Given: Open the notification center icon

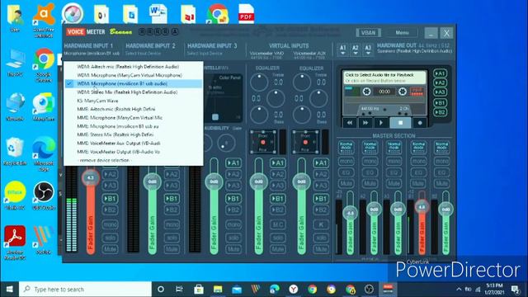Looking at the screenshot, I should pyautogui.click(x=515, y=290).
